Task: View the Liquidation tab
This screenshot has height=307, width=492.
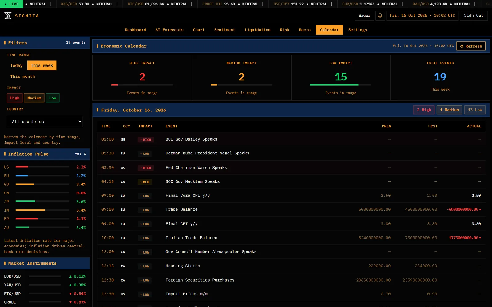Action: click(x=258, y=30)
